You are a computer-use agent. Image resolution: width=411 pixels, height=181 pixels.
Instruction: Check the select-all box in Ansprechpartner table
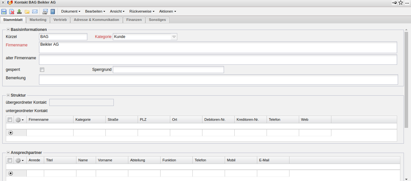click(10, 160)
